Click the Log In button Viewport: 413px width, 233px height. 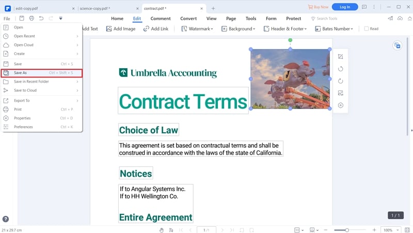[x=345, y=7]
